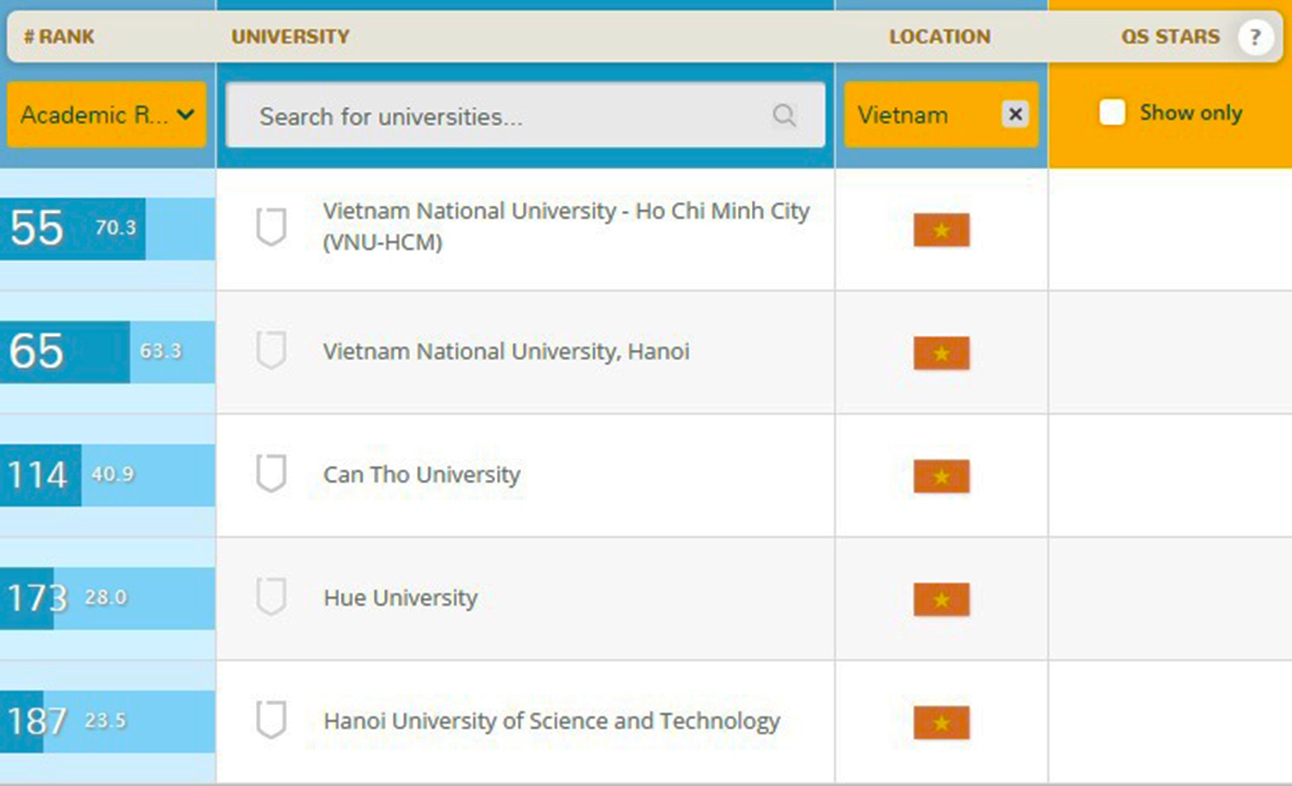Open the Hanoi University of Science and Technology link
This screenshot has height=786, width=1292.
pos(551,720)
